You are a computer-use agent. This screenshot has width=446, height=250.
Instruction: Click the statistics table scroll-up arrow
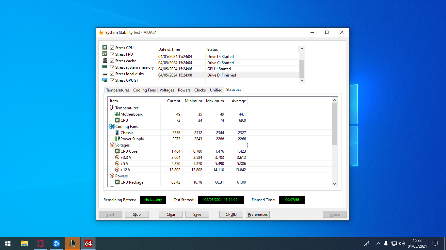334,100
